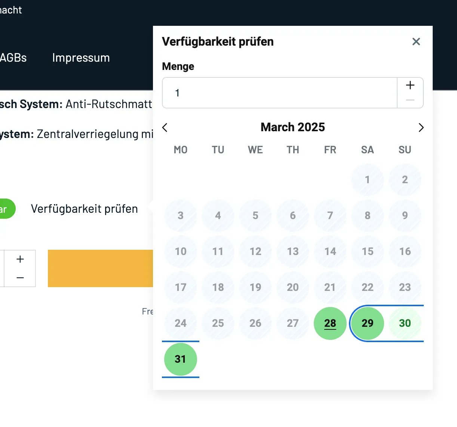The height and width of the screenshot is (427, 457).
Task: Close the Verfügbarkeit prüfen popup
Action: 416,42
